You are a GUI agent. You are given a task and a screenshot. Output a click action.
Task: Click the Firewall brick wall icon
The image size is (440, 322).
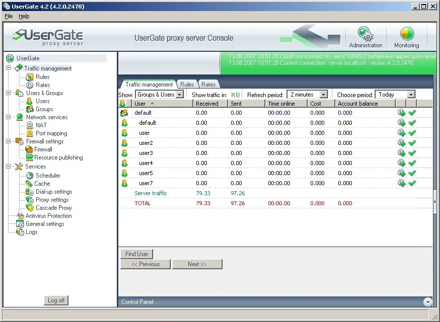click(x=29, y=149)
